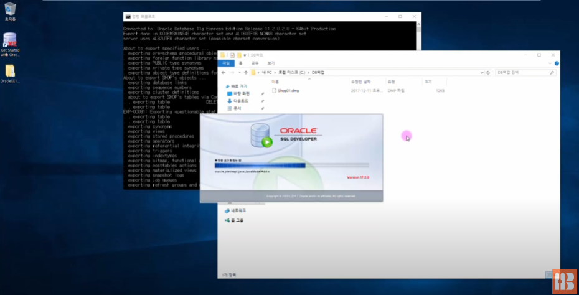Maximize the Command Prompt window
Screen dimensions: 579x295
coord(400,17)
